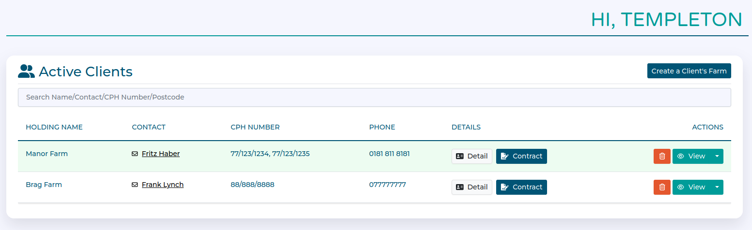Open Fritz Haber contact link

point(161,154)
